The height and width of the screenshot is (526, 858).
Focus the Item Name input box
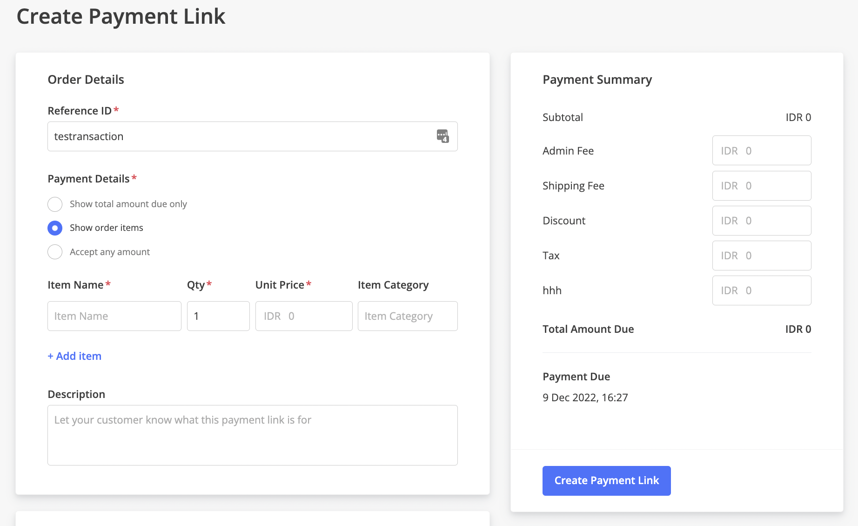coord(114,316)
